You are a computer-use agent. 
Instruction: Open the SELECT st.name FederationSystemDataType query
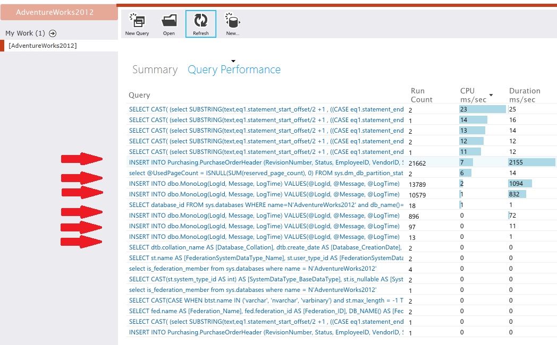coord(266,258)
